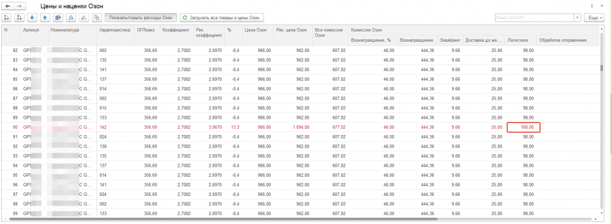Screen dimensions: 612x224
Task: Click the Доставка 25,00 cell in row 93
Action: (484, 156)
